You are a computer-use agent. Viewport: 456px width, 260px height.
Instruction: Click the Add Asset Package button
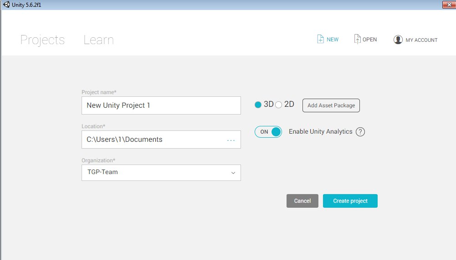click(331, 105)
